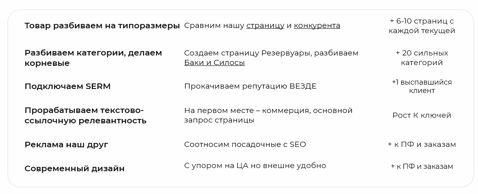The height and width of the screenshot is (194, 478).
Task: Click the "Современный дизайн" heading
Action: 74,168
